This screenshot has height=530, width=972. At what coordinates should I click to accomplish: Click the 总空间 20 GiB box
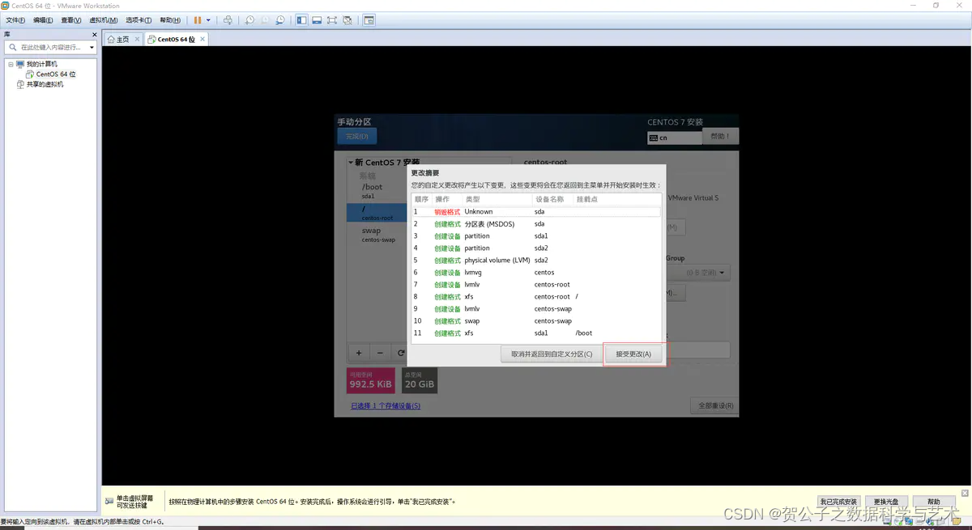420,380
